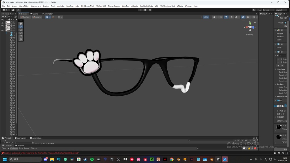Click the Clear button in the Console

coord(4,148)
